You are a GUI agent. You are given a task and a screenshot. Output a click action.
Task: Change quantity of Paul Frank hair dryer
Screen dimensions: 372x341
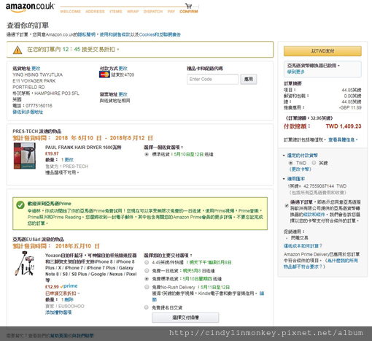69,160
